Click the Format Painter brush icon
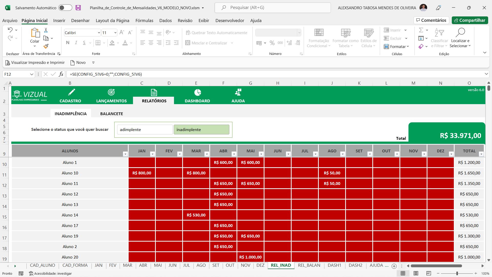 46,46
